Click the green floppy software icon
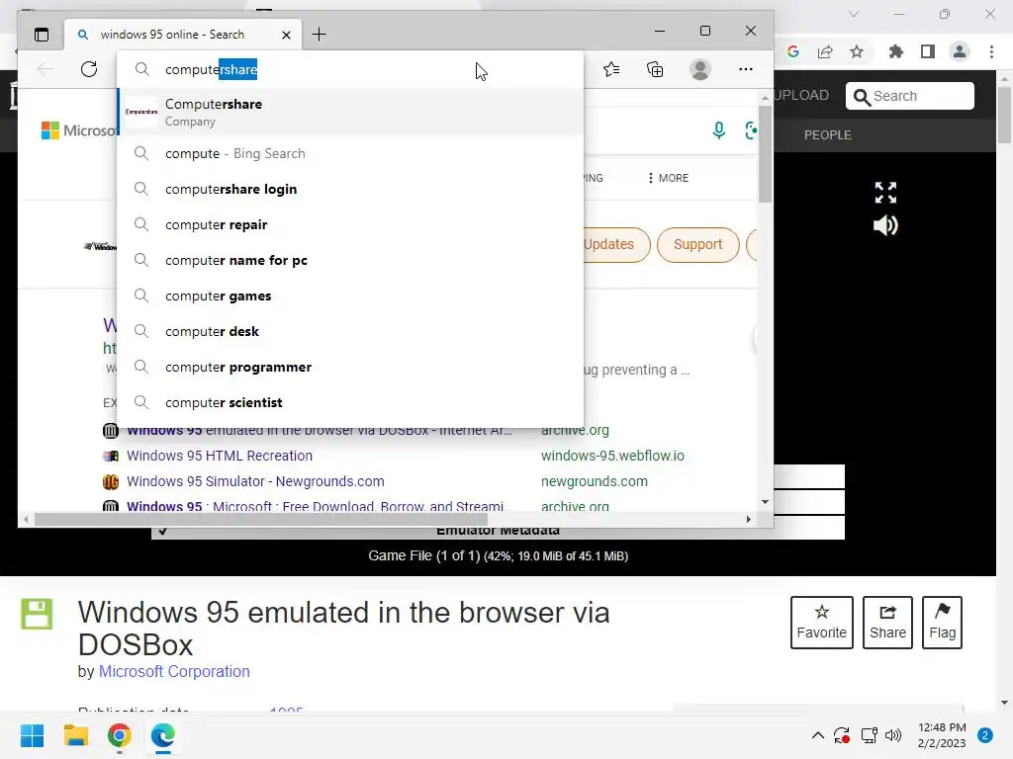 37,614
